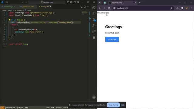The image size is (194, 109).
Task: Click the Hide link on sharing bar
Action: coord(123,105)
